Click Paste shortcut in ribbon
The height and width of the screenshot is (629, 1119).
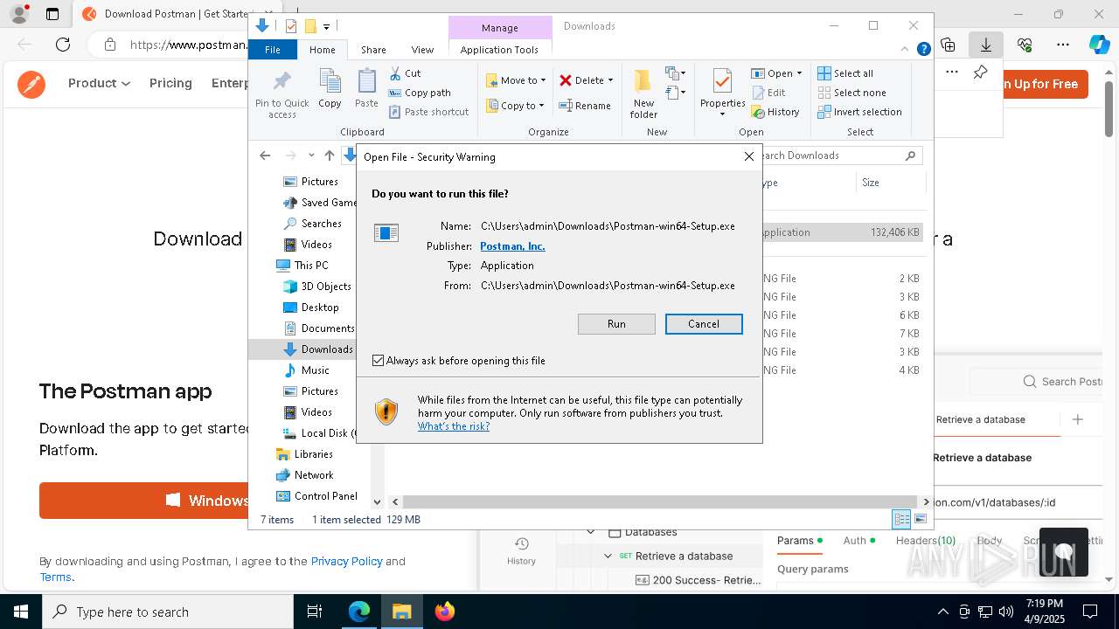[x=428, y=112]
